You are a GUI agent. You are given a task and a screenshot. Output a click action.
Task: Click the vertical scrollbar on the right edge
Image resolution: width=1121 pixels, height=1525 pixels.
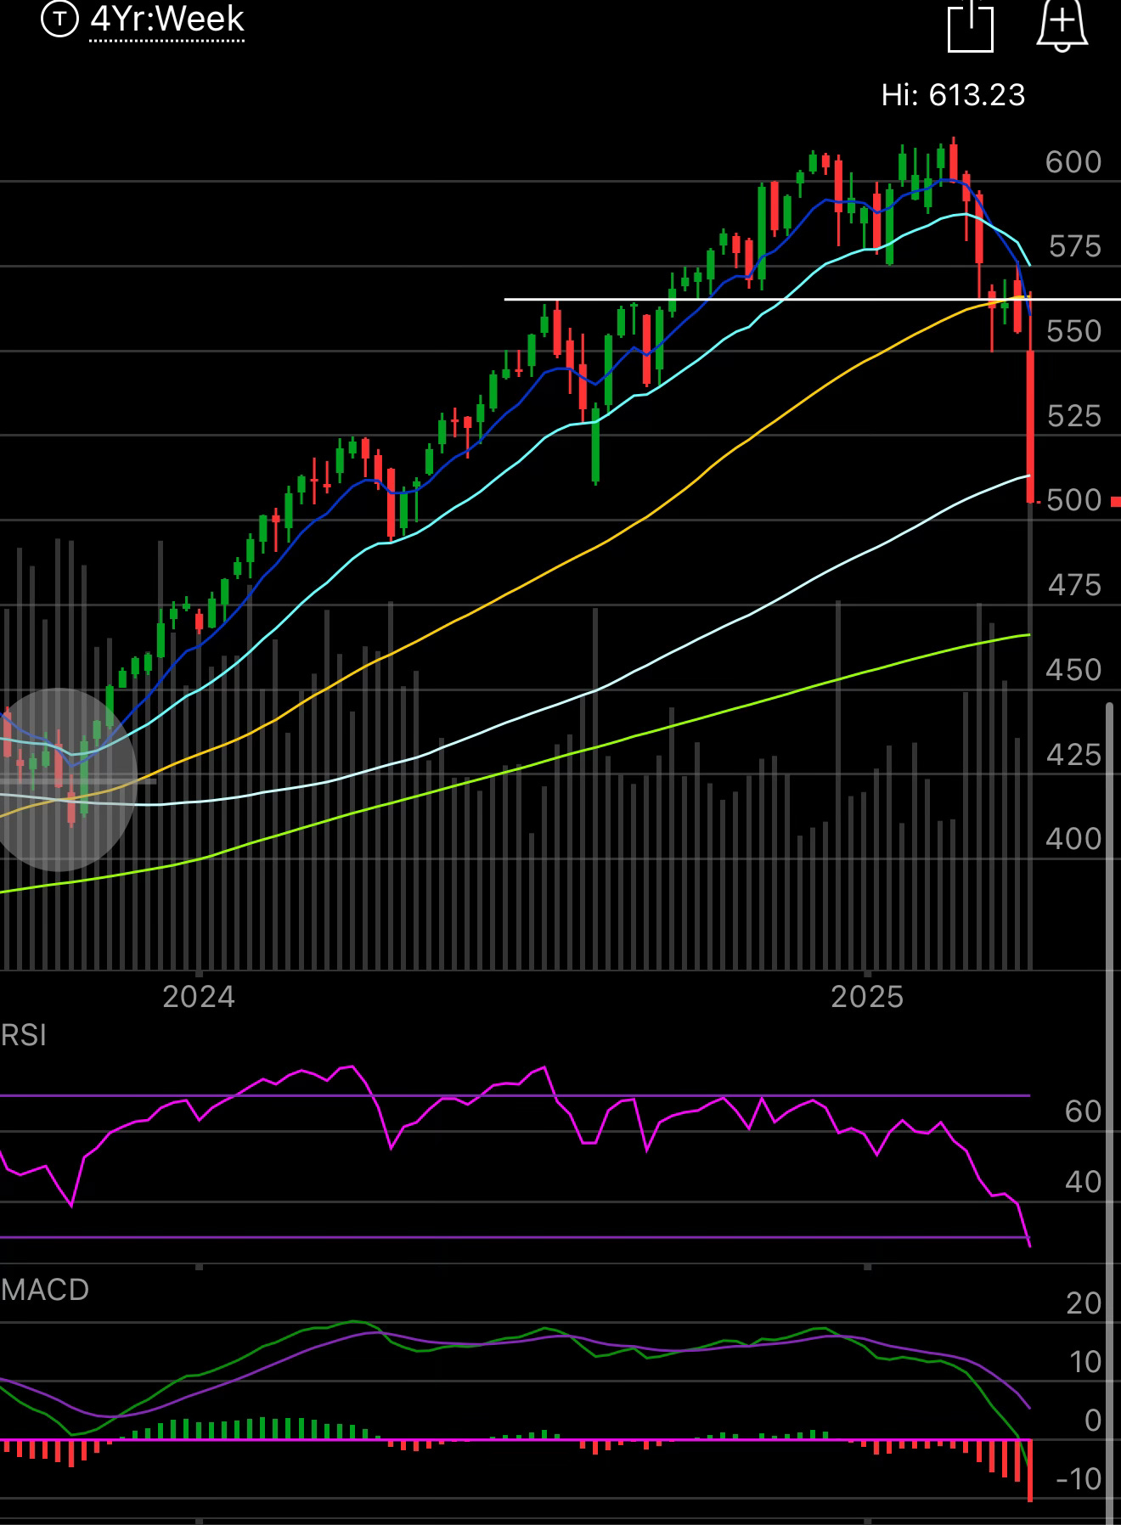tap(1109, 1112)
